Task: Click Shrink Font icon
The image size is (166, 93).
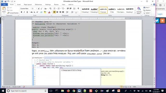Action: tap(41, 9)
